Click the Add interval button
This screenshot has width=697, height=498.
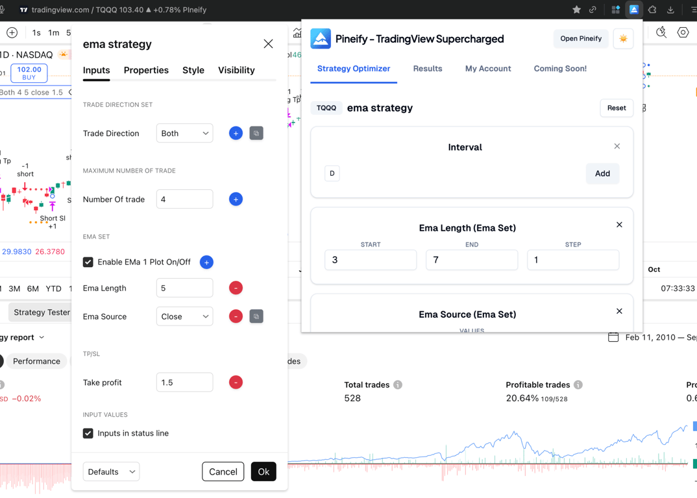coord(602,174)
